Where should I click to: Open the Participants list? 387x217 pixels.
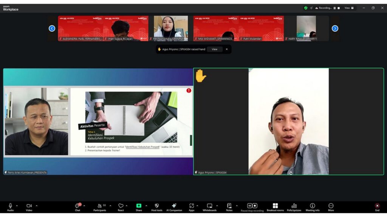coord(100,207)
